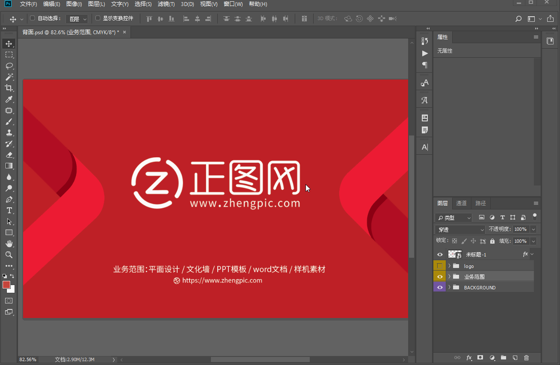Select the Magic Wand tool

[x=9, y=77]
